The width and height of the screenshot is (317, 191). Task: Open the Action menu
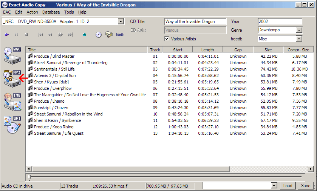pyautogui.click(x=32, y=12)
